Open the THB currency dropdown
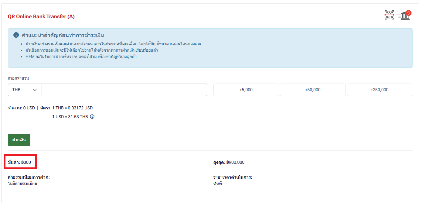The height and width of the screenshot is (206, 422). pos(25,90)
